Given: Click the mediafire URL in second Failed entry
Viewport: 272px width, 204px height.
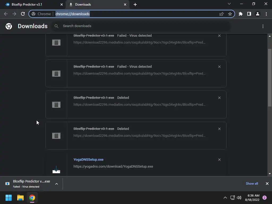Looking at the screenshot, I should (x=139, y=73).
